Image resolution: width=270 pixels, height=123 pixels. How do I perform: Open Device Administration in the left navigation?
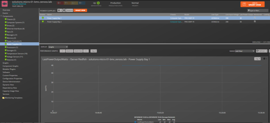(x=11, y=82)
